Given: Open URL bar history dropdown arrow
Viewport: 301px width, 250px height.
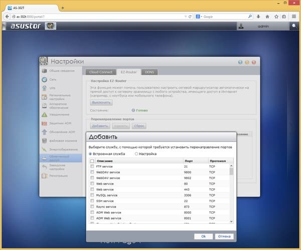Looking at the screenshot, I should 186,16.
